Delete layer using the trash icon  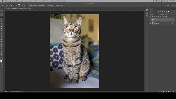point(173,91)
